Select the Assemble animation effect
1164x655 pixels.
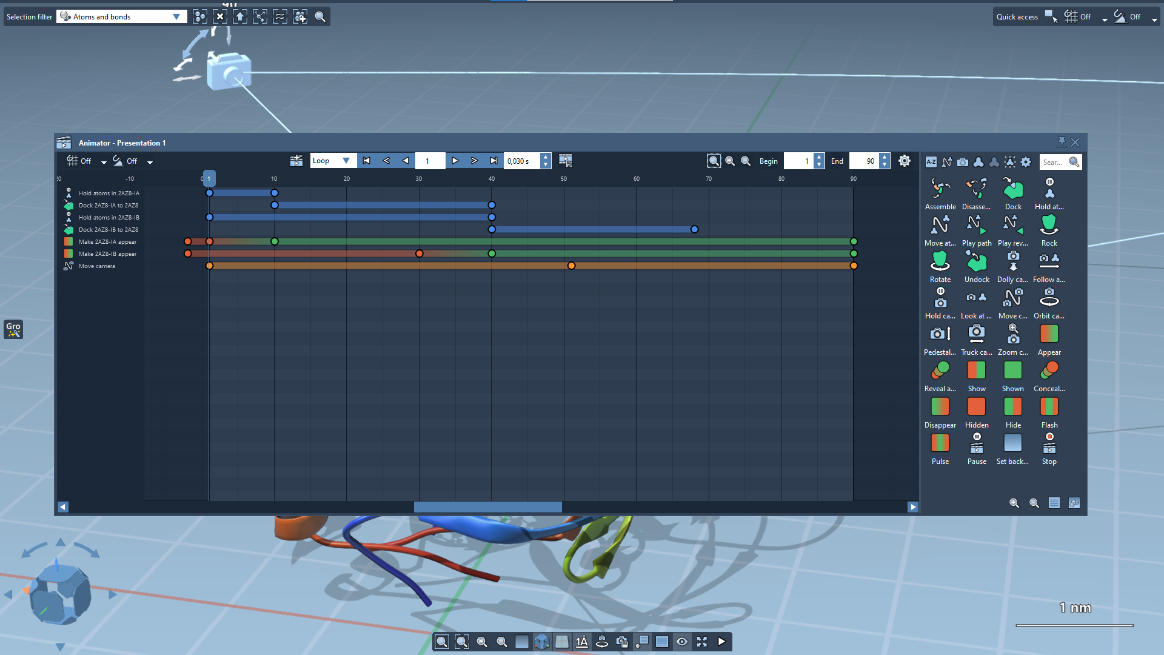tap(940, 189)
